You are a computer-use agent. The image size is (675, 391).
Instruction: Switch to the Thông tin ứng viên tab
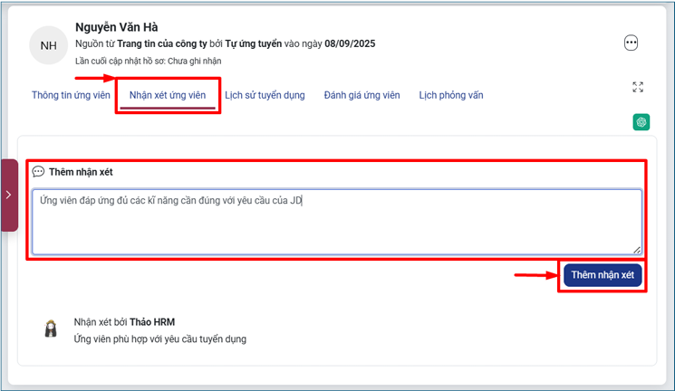tap(71, 95)
